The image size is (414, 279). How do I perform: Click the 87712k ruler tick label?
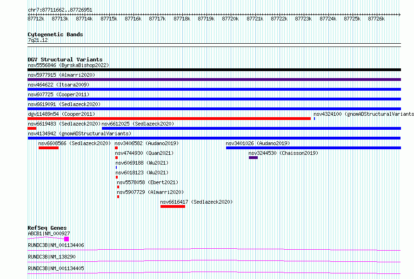click(36, 19)
